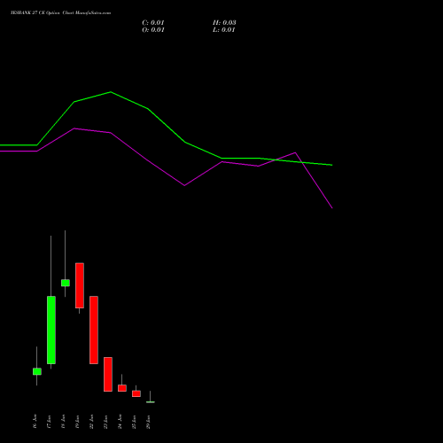Image resolution: width=443 pixels, height=443 pixels.
Task: Click the date label starting with 18
Action: coord(63,422)
